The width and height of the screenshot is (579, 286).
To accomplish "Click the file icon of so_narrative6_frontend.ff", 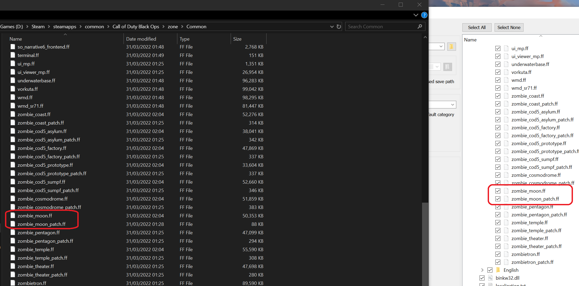I will pyautogui.click(x=13, y=47).
